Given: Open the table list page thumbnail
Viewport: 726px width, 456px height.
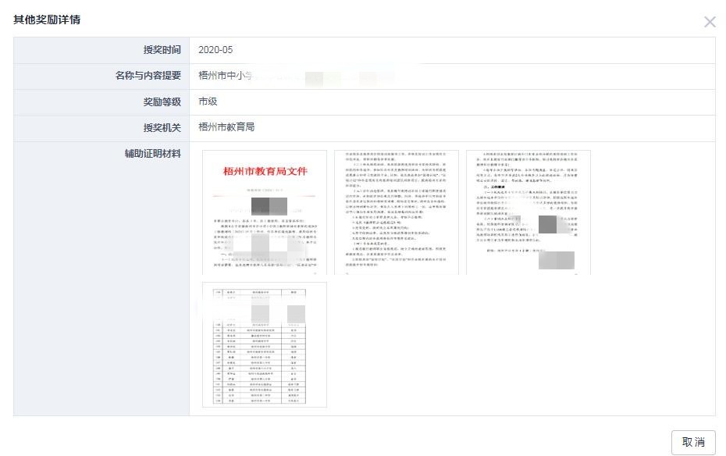Looking at the screenshot, I should point(265,345).
